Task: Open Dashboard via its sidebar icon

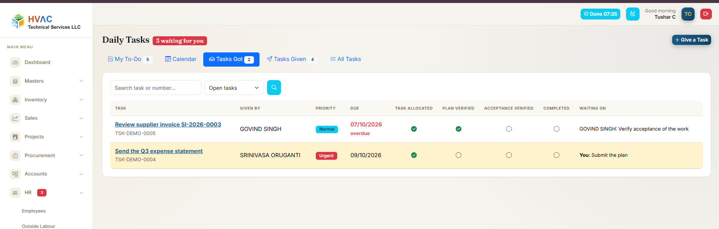Action: pyautogui.click(x=15, y=62)
